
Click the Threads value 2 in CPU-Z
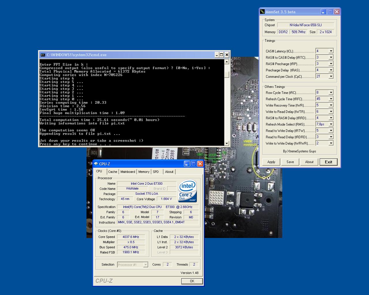[x=194, y=264]
